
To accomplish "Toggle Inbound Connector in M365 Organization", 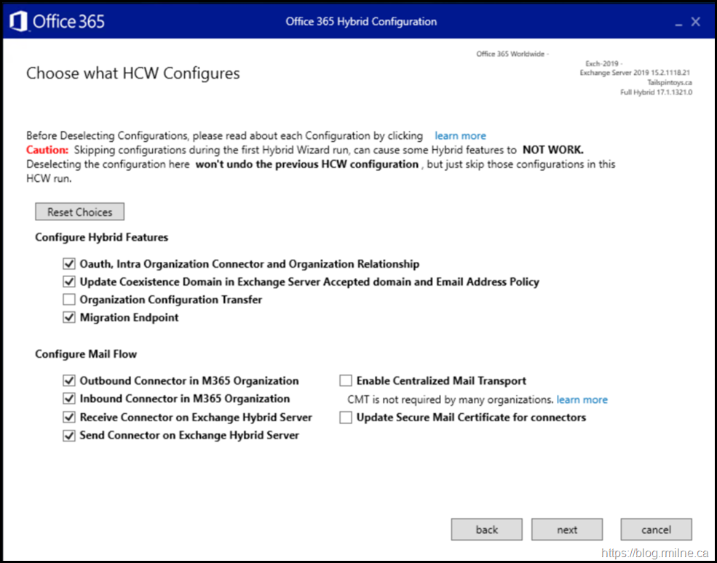I will click(x=69, y=399).
